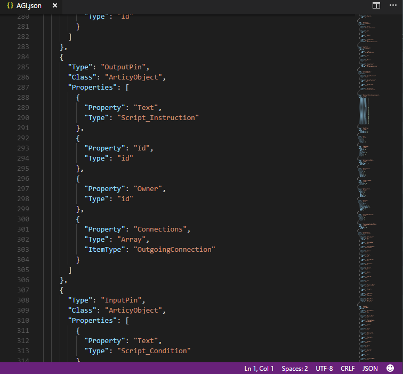Open the Ln 1, Col 1 go-to-line indicator
Viewport: 403px width, 374px height.
[x=259, y=368]
